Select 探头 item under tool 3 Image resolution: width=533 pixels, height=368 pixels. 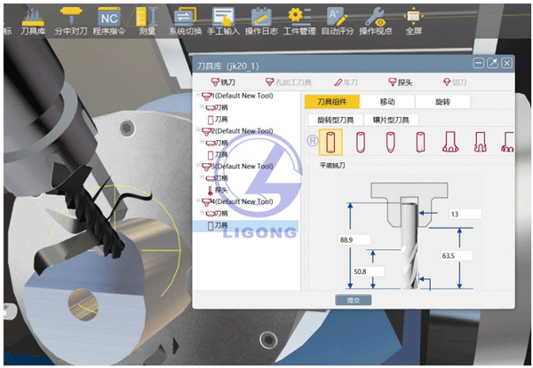[x=219, y=190]
